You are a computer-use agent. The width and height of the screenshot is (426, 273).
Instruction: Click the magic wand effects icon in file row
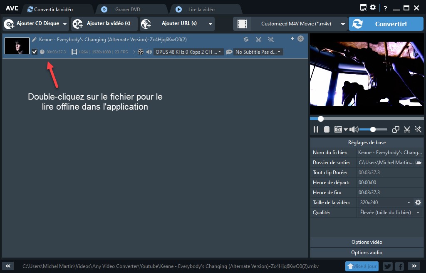pyautogui.click(x=271, y=40)
